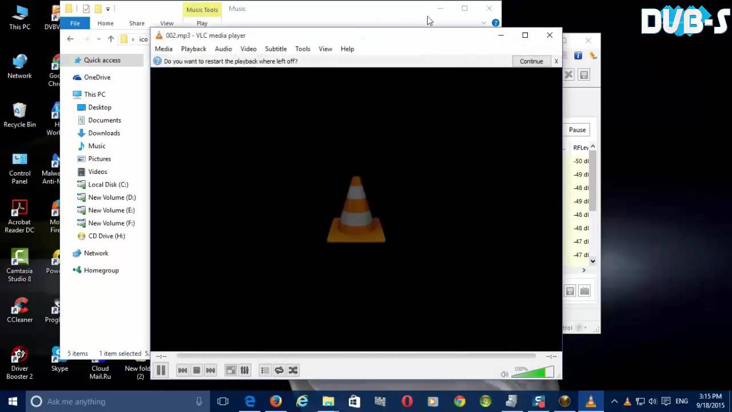
Task: Go back in File Explorer
Action: [70, 39]
